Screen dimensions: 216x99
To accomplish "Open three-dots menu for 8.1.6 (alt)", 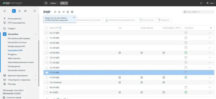I will pyautogui.click(x=210, y=92).
